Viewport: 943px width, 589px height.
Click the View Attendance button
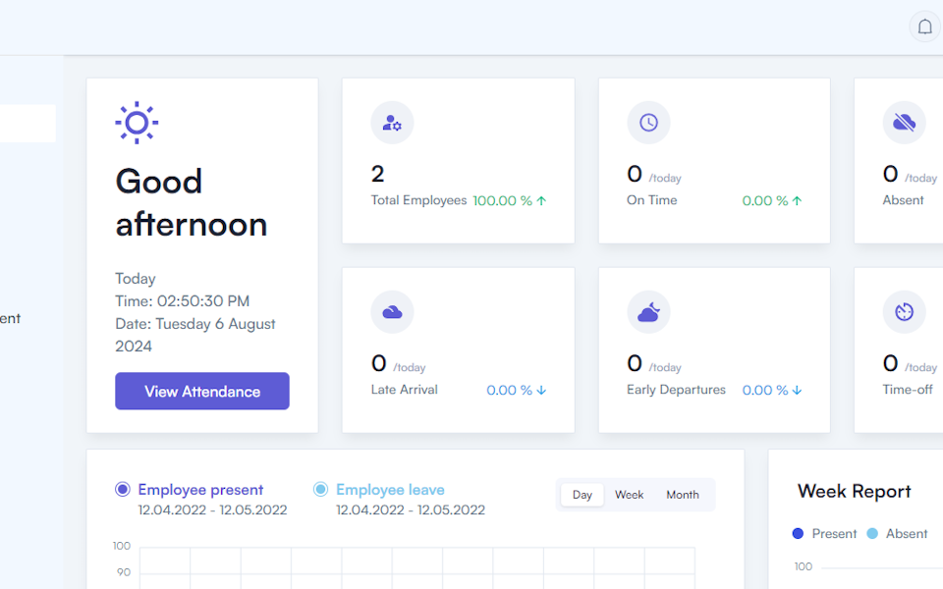[202, 392]
